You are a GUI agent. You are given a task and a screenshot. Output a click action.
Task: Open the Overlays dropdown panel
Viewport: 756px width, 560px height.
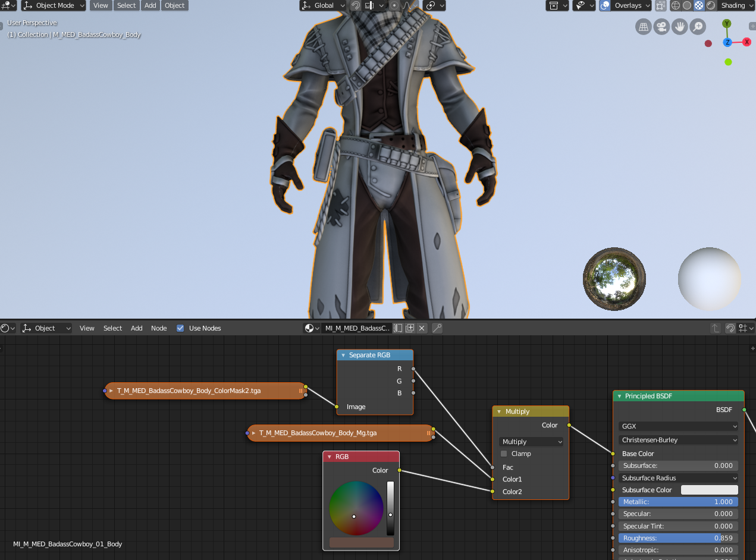tap(632, 5)
